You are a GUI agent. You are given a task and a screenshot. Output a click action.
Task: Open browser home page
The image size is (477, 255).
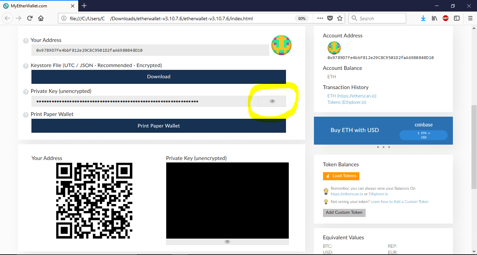pos(41,19)
